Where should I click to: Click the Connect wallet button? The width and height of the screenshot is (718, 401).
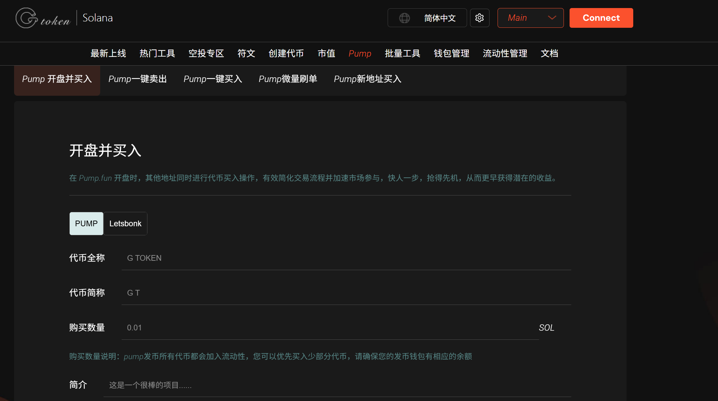601,18
